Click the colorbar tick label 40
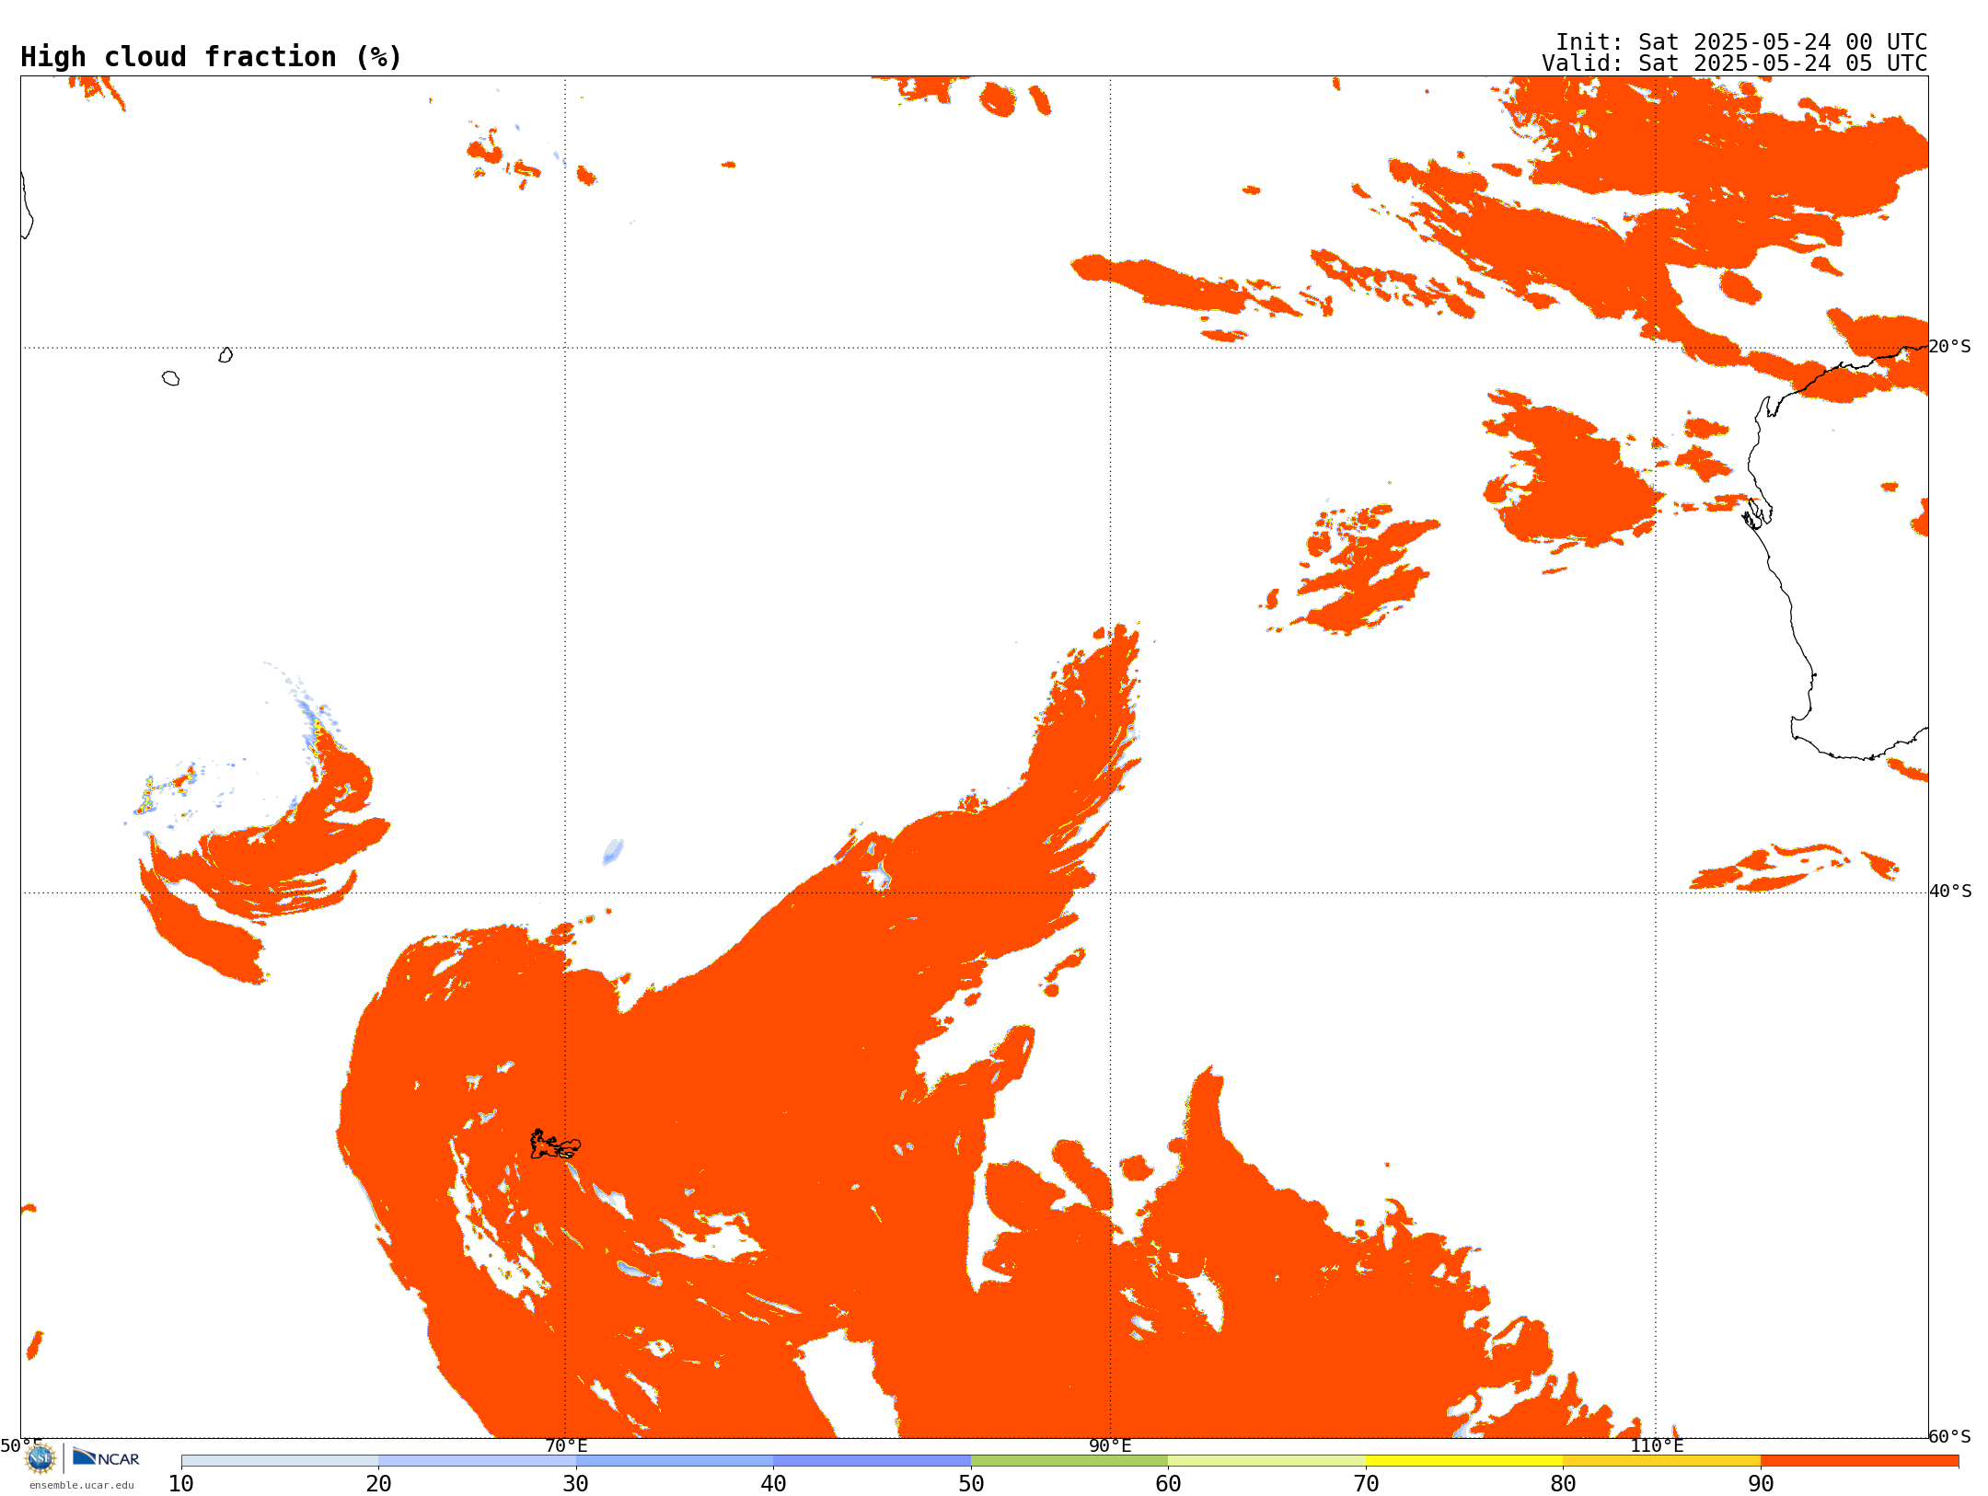 (x=773, y=1483)
